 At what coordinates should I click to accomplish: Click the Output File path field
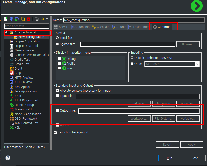139,111
